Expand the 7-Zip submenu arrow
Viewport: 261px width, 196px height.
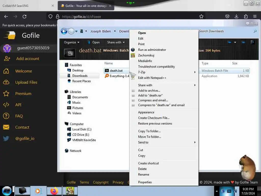tap(195, 72)
